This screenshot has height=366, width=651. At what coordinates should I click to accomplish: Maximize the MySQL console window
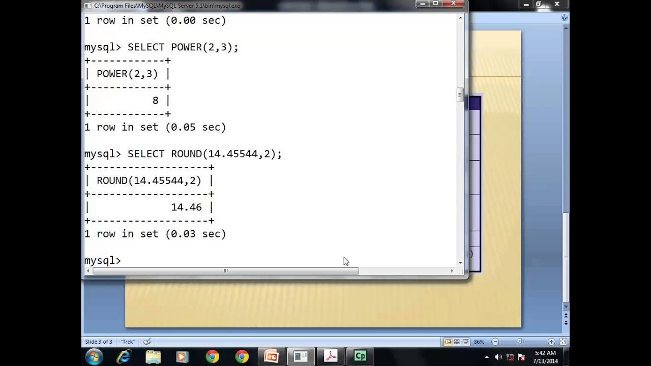click(x=436, y=4)
